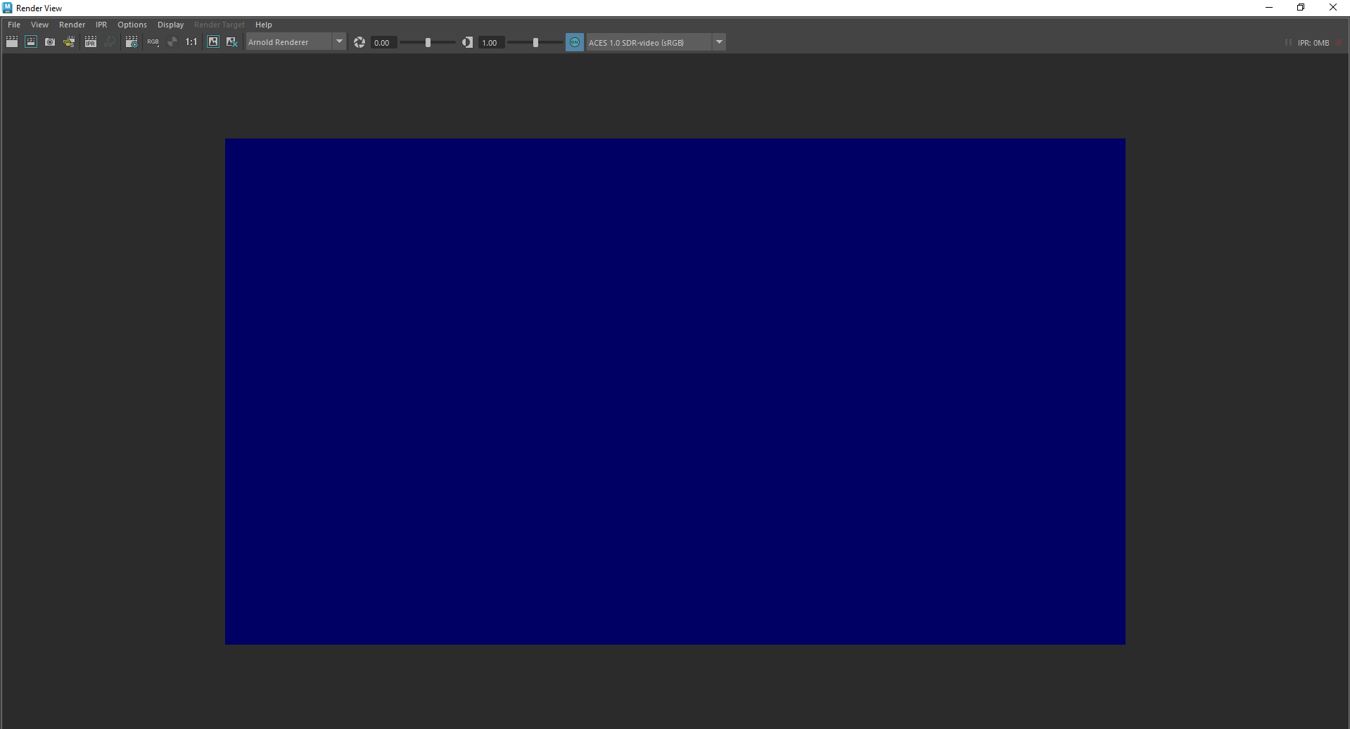Click the IPR pause icon

click(1288, 43)
